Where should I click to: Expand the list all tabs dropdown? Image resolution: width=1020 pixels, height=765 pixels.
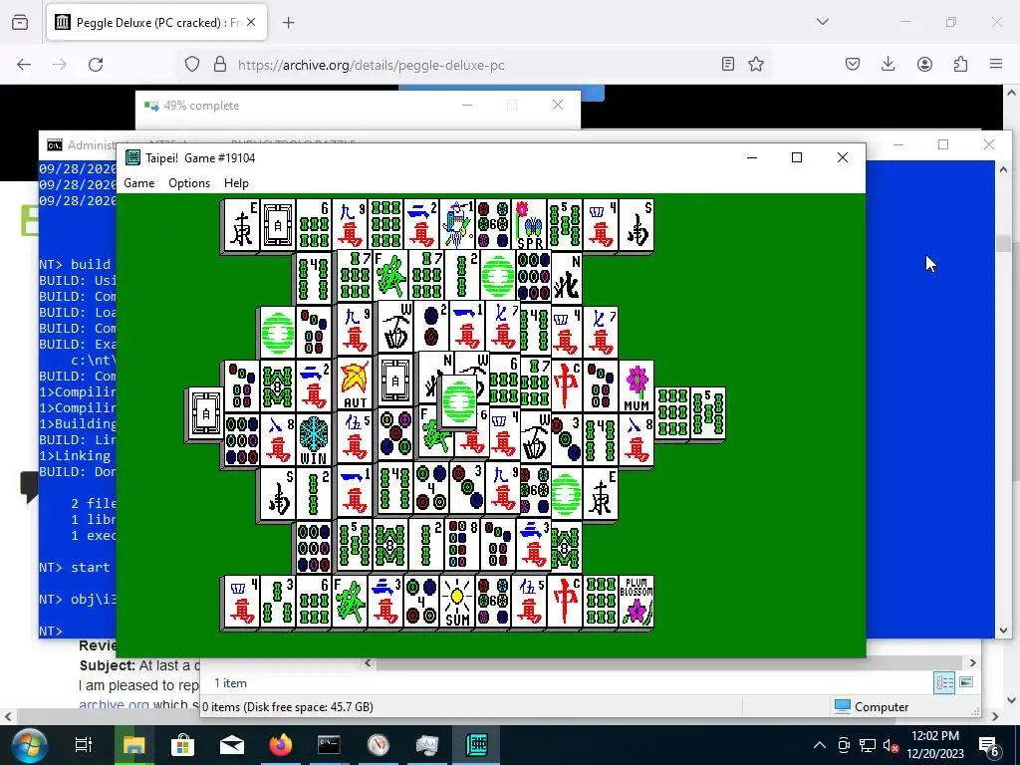pos(822,22)
